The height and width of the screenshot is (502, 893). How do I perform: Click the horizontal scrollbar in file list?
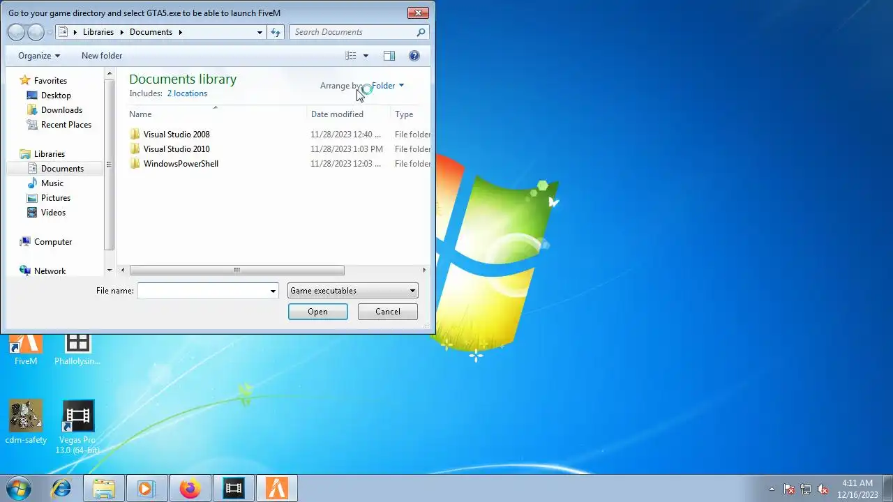click(237, 271)
